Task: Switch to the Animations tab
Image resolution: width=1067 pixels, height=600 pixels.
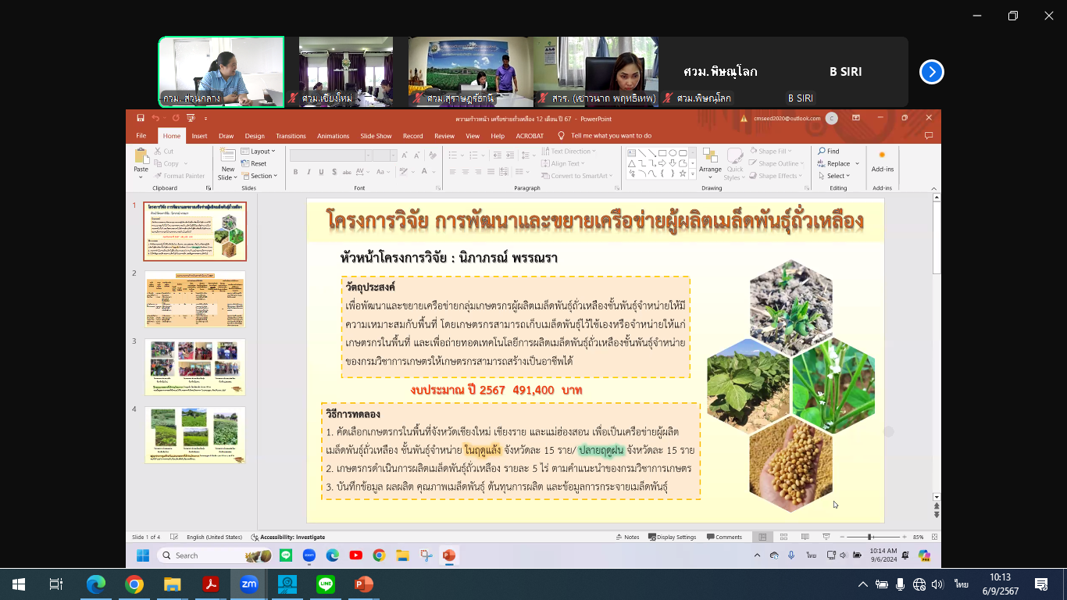Action: click(x=333, y=136)
